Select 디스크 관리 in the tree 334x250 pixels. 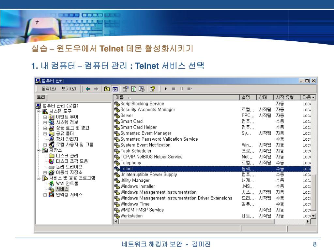[67, 156]
